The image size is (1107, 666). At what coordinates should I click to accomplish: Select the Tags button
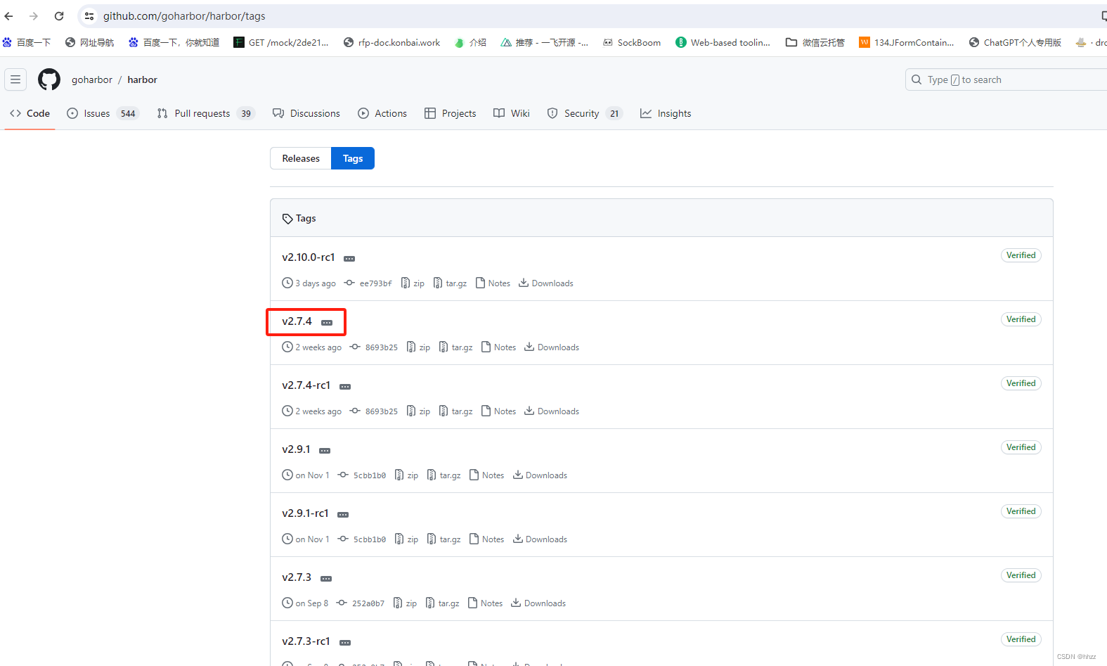tap(353, 158)
